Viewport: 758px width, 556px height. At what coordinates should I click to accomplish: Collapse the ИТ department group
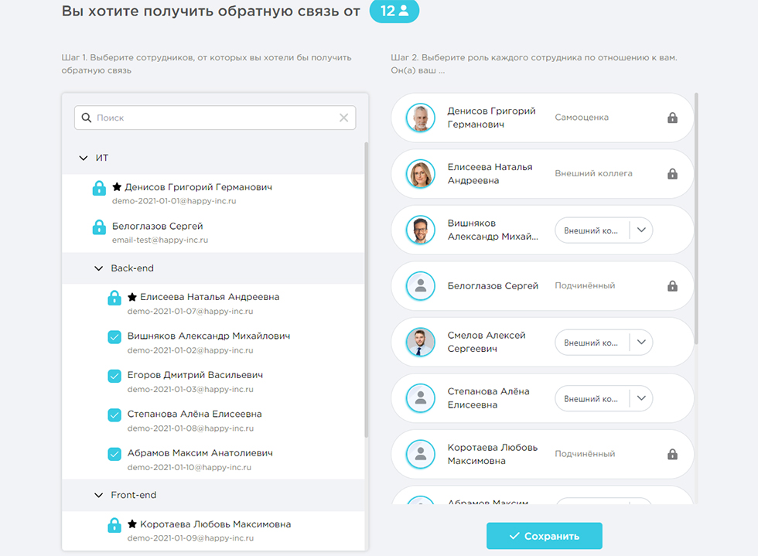[84, 158]
